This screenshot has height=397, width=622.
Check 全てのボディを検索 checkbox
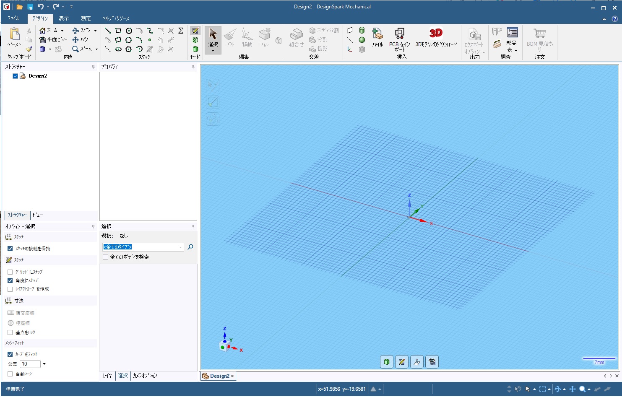[x=106, y=257]
